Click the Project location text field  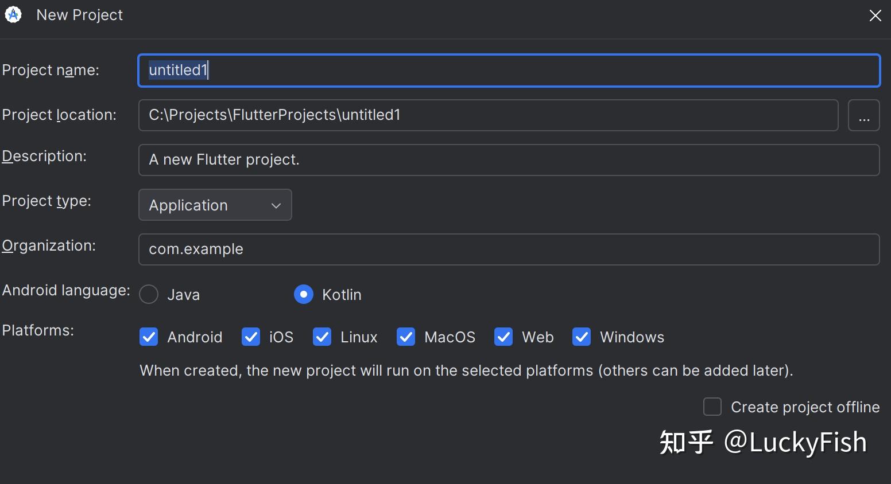click(x=488, y=115)
